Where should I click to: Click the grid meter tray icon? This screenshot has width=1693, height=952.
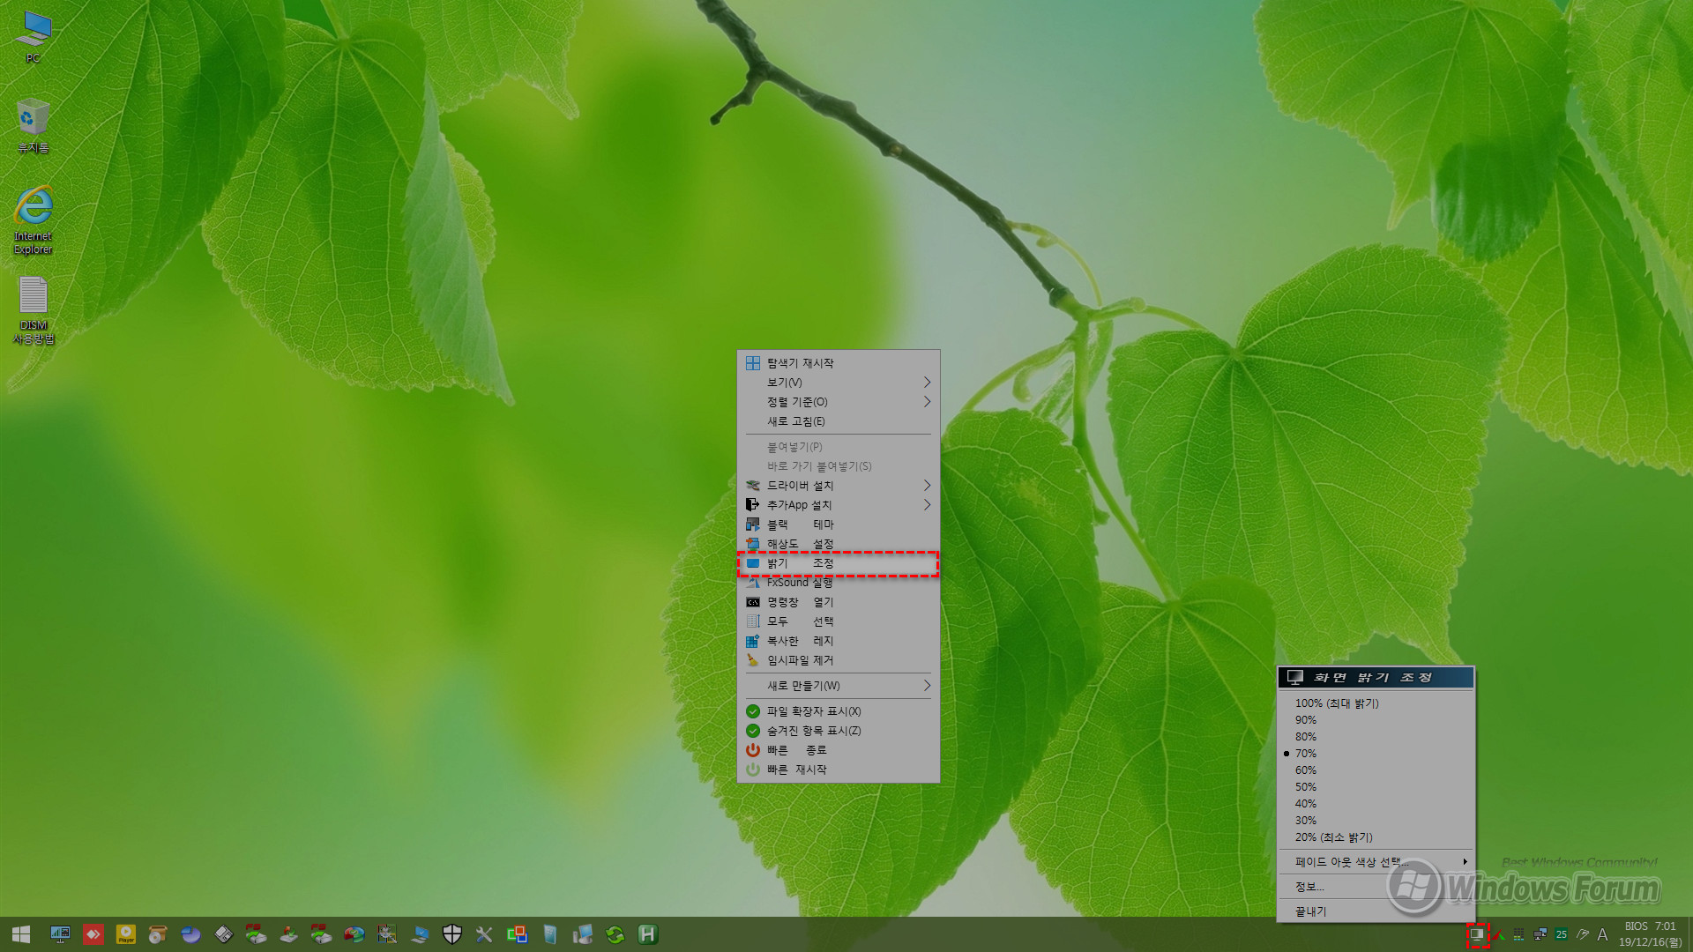point(1518,934)
